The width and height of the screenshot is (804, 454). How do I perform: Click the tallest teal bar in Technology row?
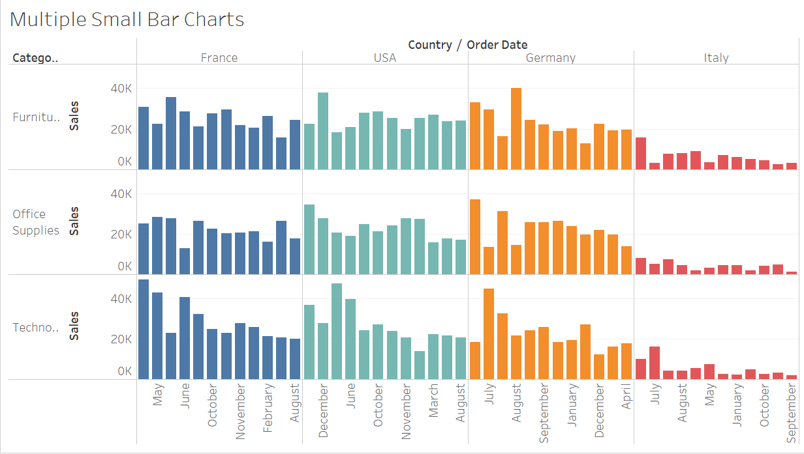337,331
